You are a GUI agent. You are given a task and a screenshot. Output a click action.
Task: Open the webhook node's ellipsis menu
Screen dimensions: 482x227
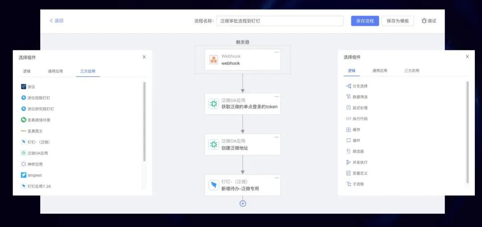click(x=277, y=53)
